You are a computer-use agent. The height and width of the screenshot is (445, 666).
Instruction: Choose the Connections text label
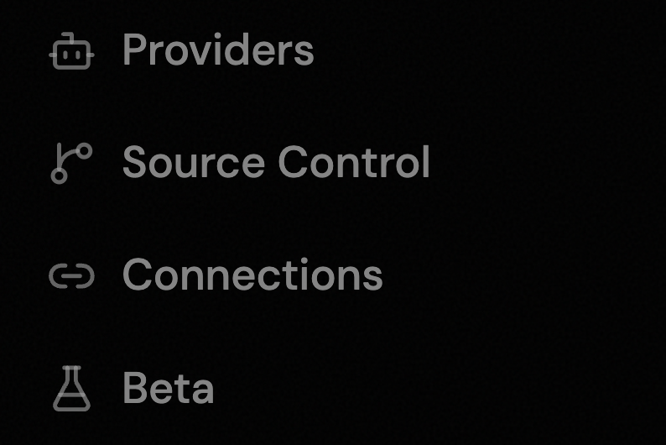[252, 275]
